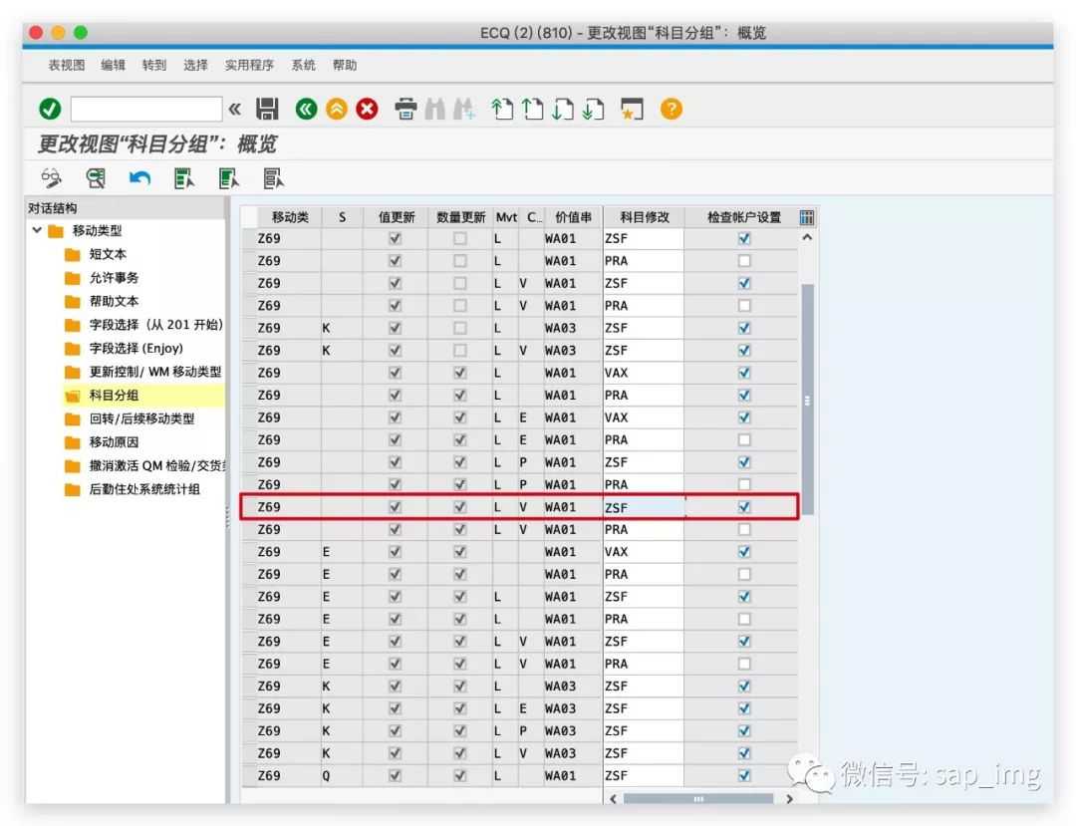
Task: Go to the next page icon
Action: click(563, 109)
